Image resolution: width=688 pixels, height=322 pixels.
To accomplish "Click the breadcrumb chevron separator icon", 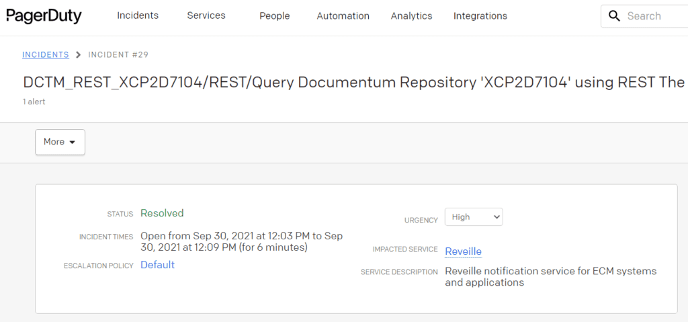I will pos(79,54).
